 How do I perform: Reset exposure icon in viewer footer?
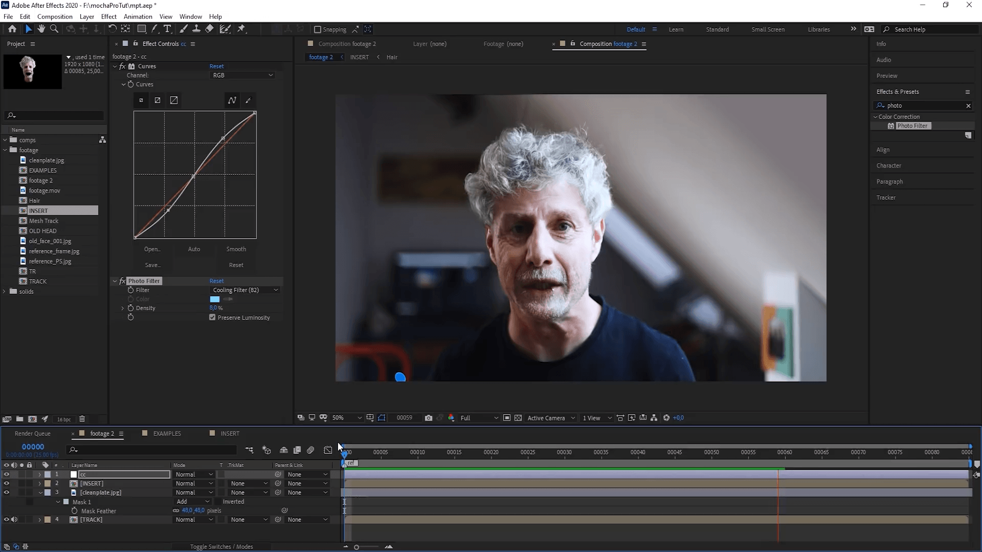point(666,418)
